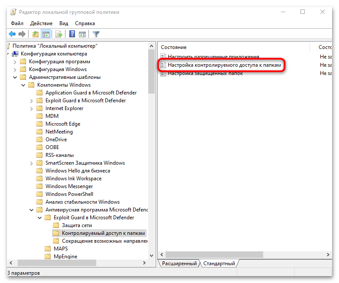This screenshot has height=283, width=339.
Task: Click the tree pane horizontal scrollbar left arrow
Action: [11, 263]
